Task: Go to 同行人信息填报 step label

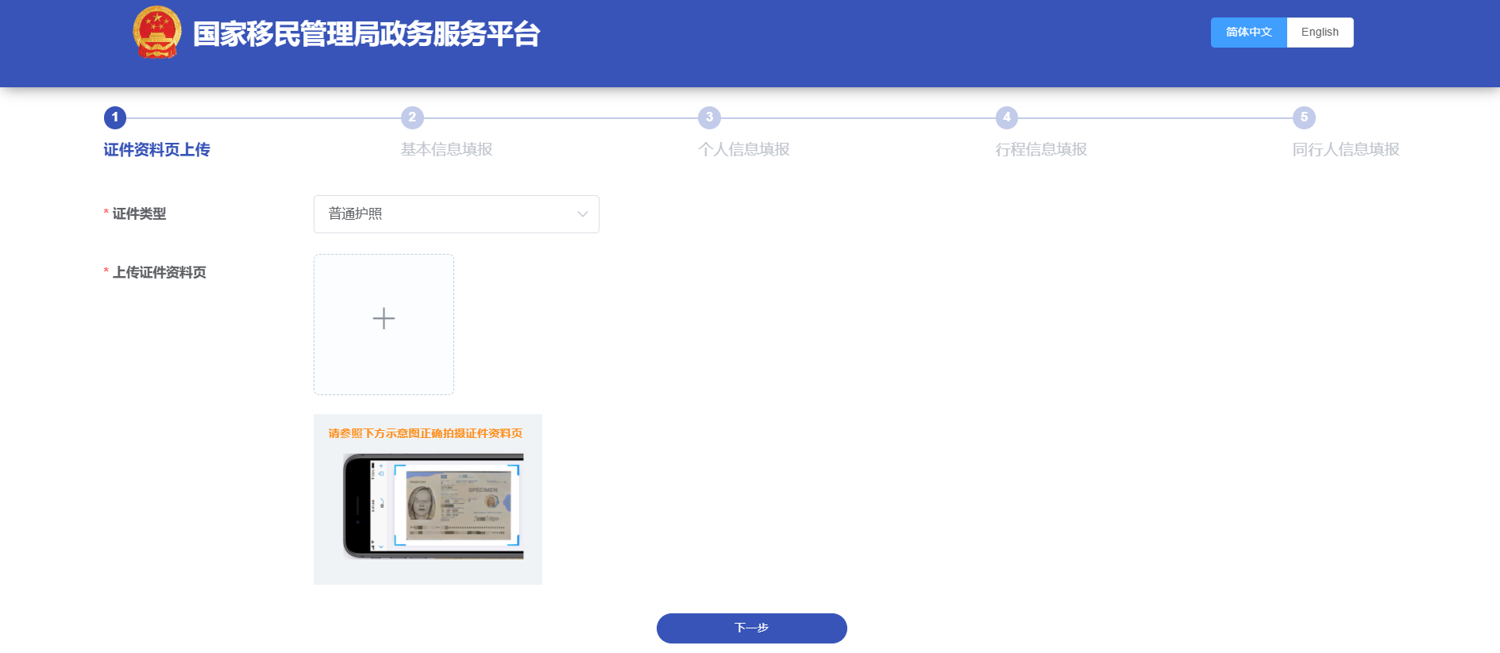Action: tap(1346, 149)
